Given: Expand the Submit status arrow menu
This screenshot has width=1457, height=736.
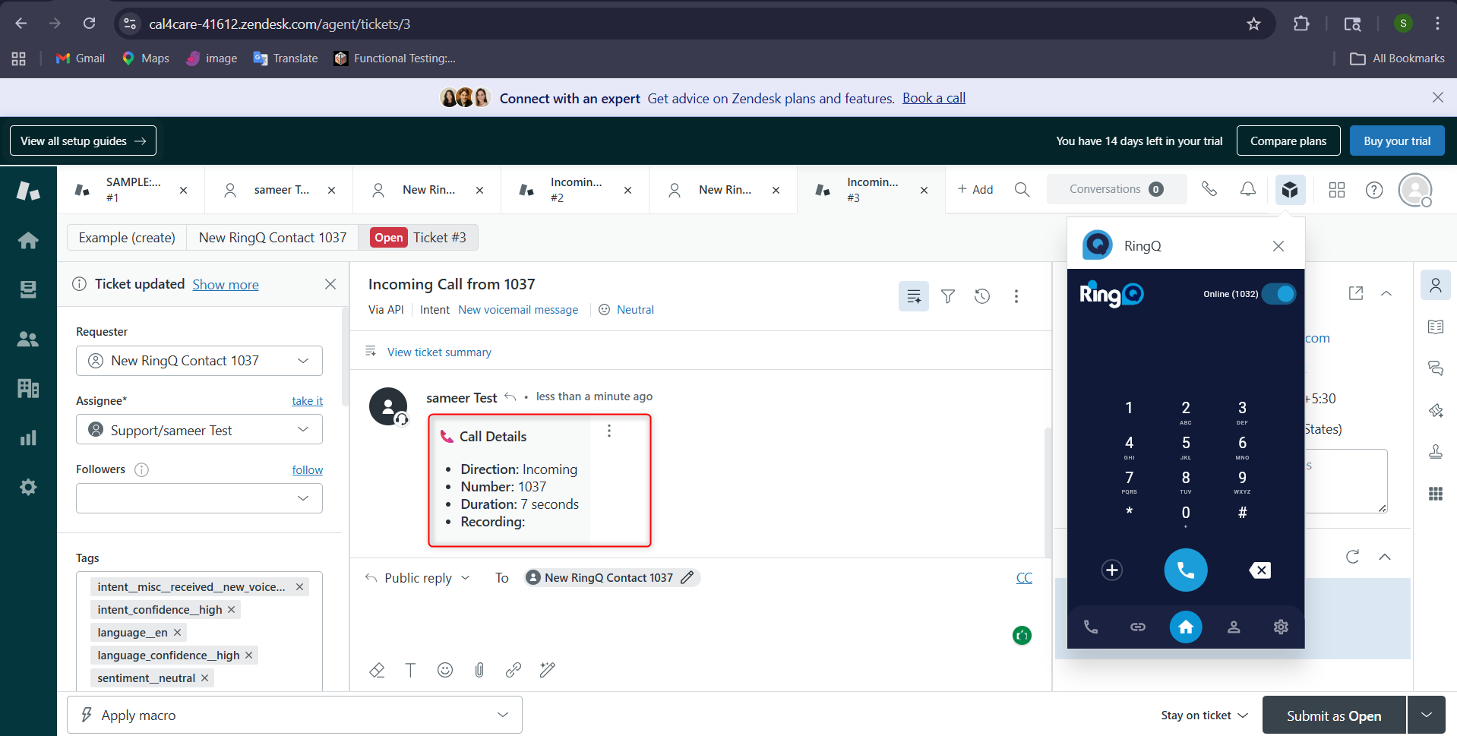Looking at the screenshot, I should point(1427,715).
